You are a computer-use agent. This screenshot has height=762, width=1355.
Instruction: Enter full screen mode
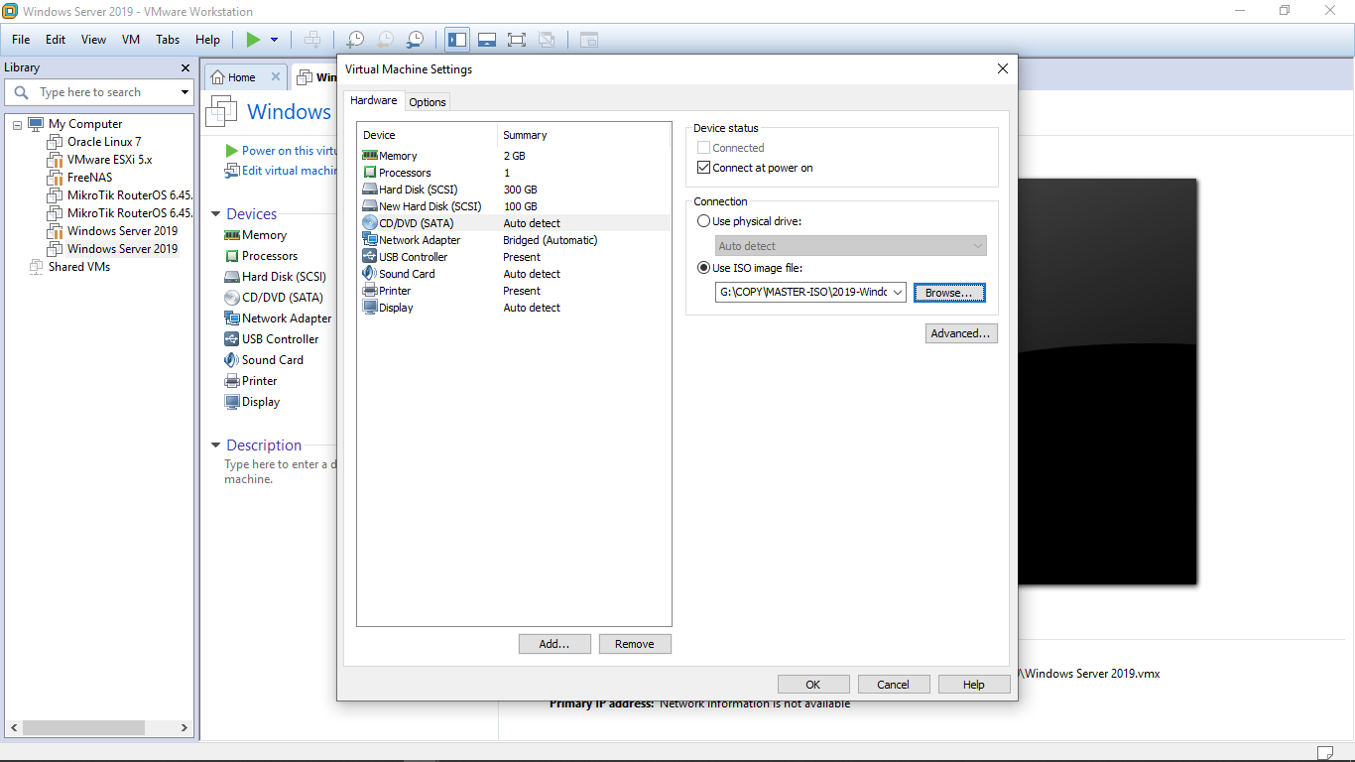click(x=517, y=40)
